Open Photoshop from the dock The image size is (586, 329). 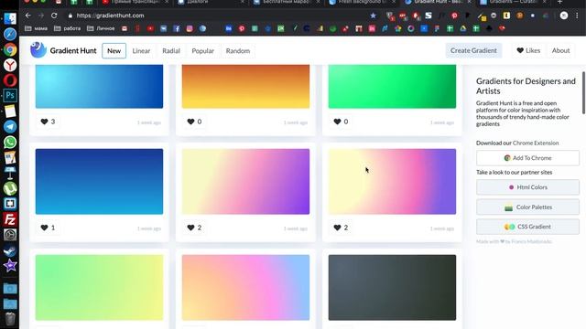10,95
